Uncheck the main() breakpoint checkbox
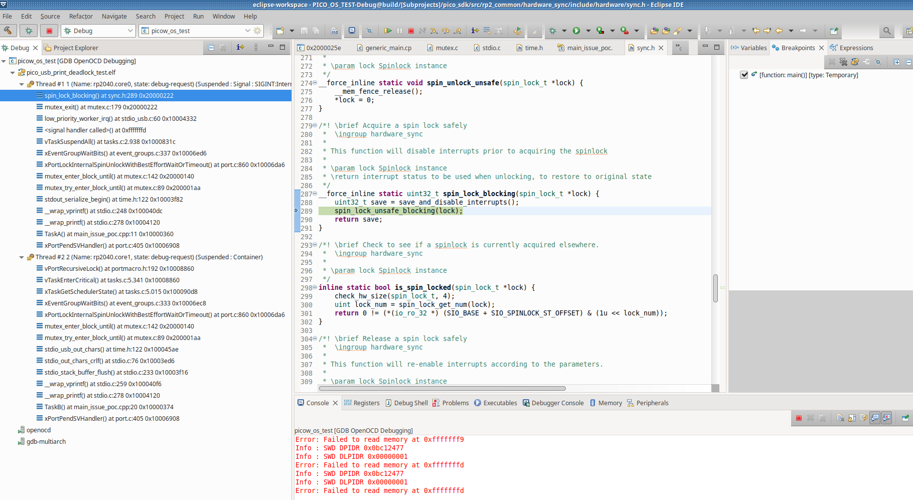This screenshot has height=500, width=913. coord(744,75)
